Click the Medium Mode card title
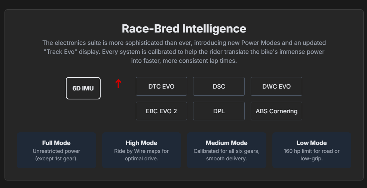Viewport: 367px width, 188px height. point(227,143)
